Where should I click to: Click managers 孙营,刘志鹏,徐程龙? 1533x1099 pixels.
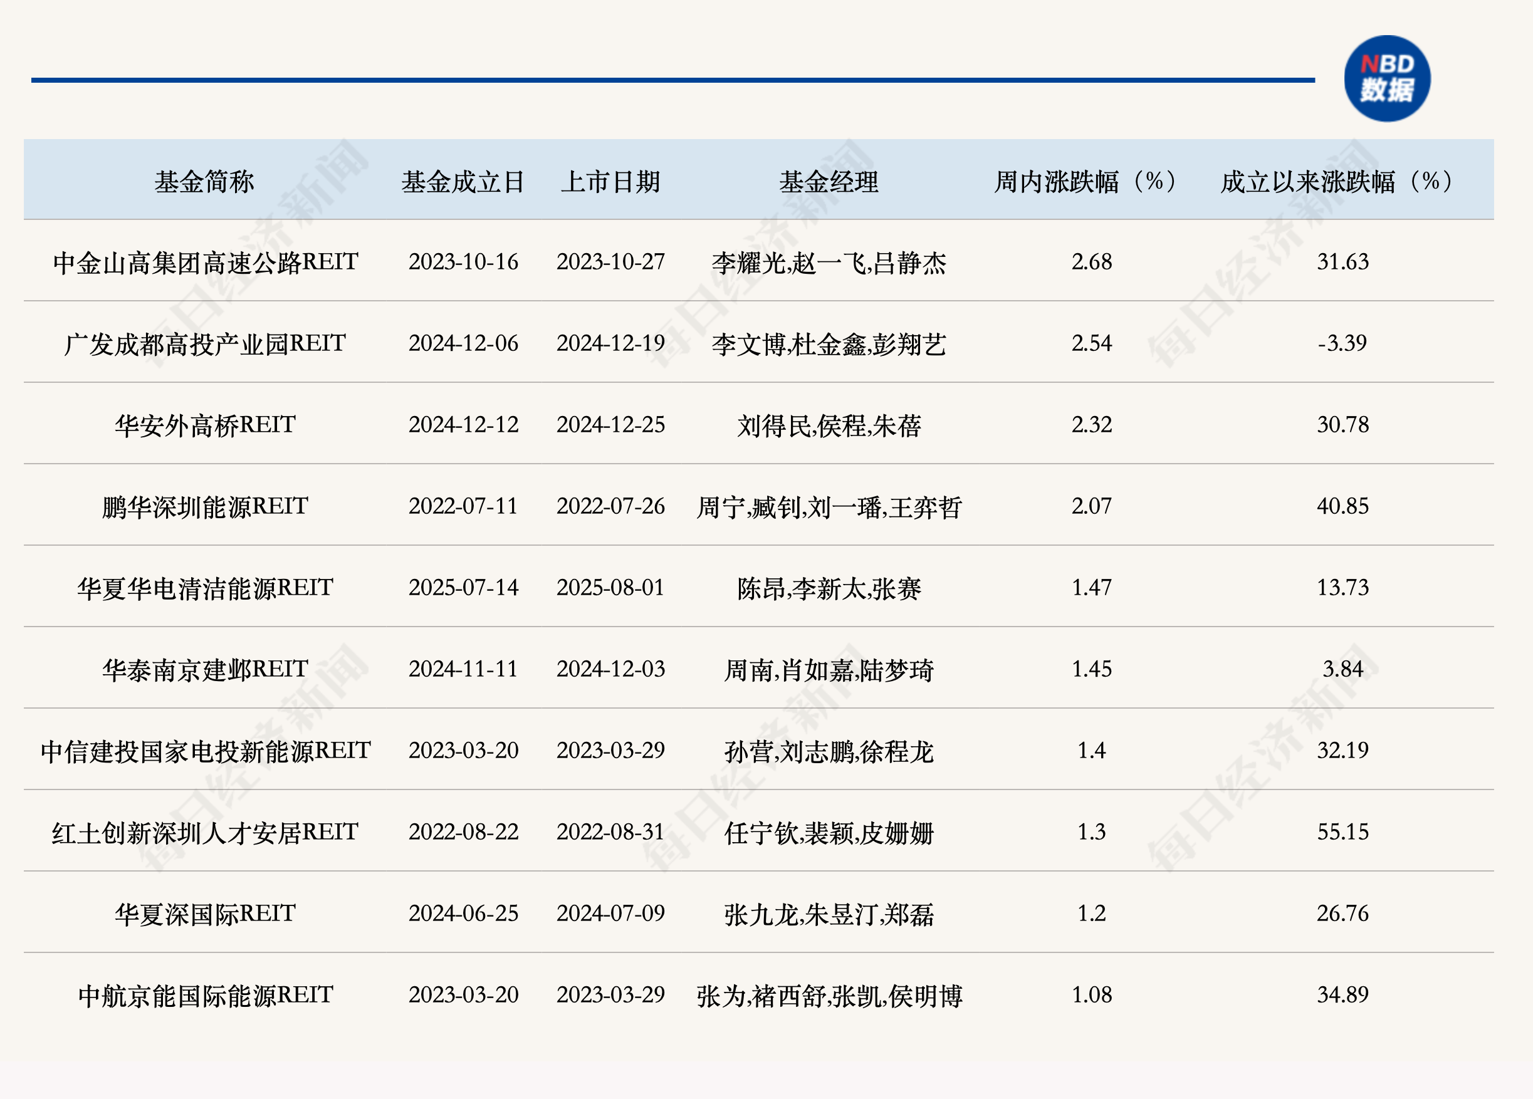click(x=829, y=752)
